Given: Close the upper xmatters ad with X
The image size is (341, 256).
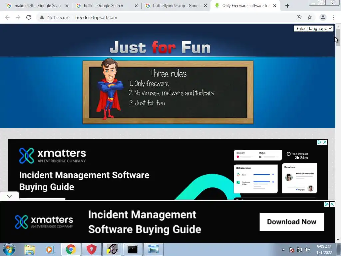Looking at the screenshot, I should [x=325, y=142].
